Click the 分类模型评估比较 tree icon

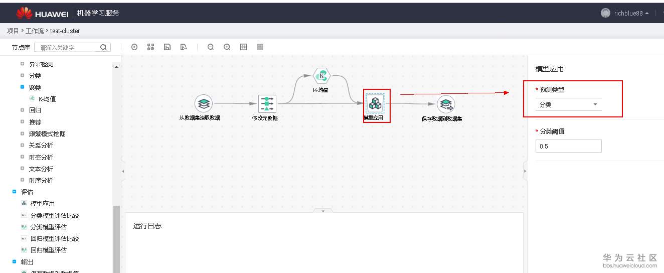[24, 215]
